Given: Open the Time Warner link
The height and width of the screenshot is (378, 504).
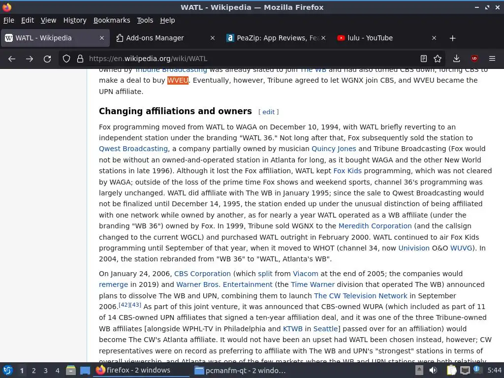Looking at the screenshot, I should pos(313,285).
